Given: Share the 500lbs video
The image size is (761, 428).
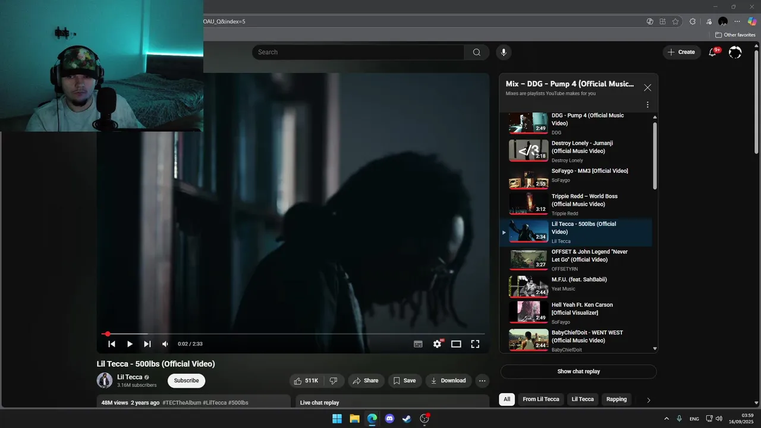Looking at the screenshot, I should tap(366, 380).
